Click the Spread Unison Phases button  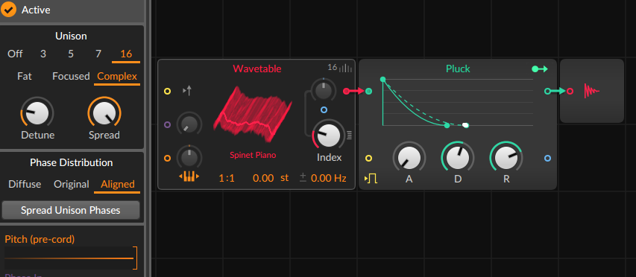pyautogui.click(x=71, y=210)
